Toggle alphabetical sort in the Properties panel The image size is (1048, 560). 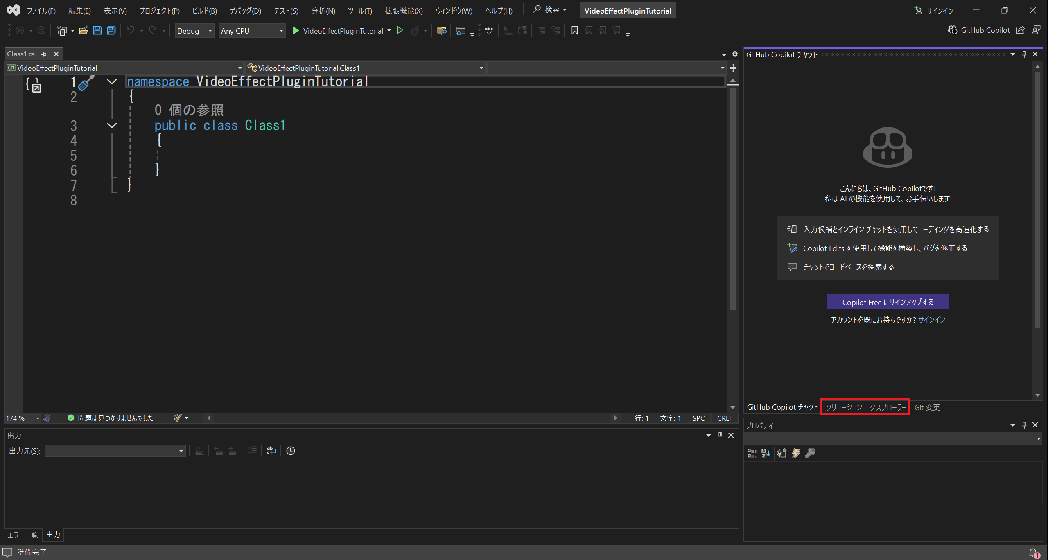(x=766, y=453)
